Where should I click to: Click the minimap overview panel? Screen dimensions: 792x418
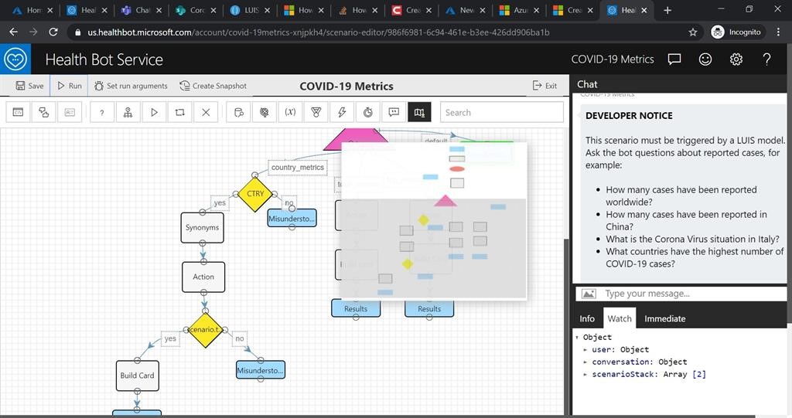pyautogui.click(x=434, y=221)
